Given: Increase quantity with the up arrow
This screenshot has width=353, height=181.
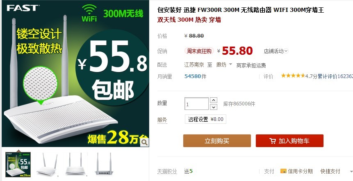Looking at the screenshot, I should 214,100.
